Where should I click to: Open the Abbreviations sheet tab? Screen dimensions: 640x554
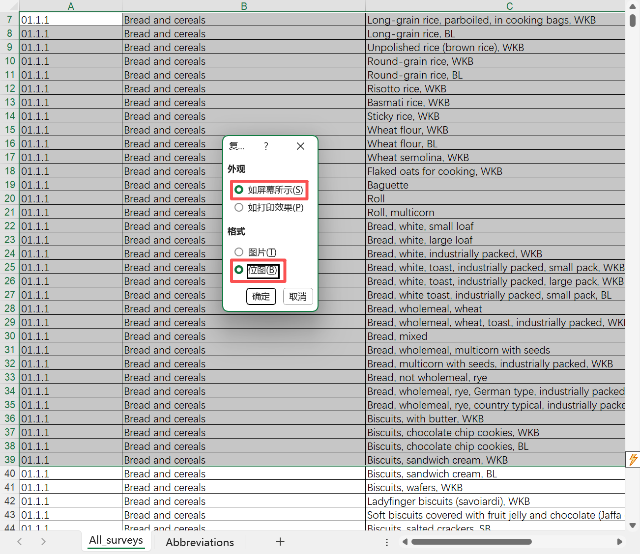[x=200, y=542]
